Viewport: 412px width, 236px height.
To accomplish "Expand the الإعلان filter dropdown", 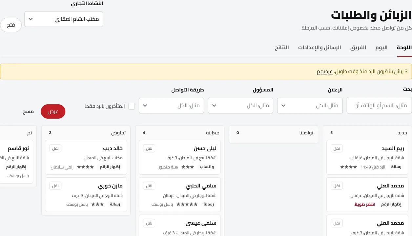I will 310,106.
